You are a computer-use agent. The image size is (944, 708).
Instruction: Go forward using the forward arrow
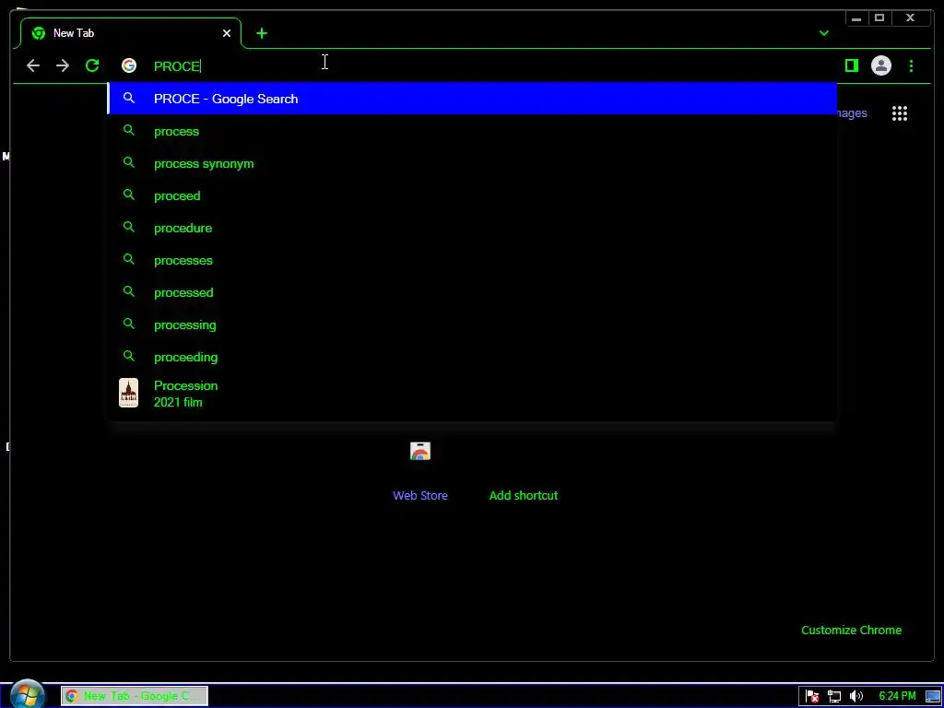[63, 65]
